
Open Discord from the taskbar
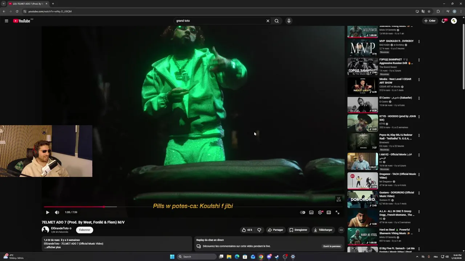pyautogui.click(x=269, y=257)
